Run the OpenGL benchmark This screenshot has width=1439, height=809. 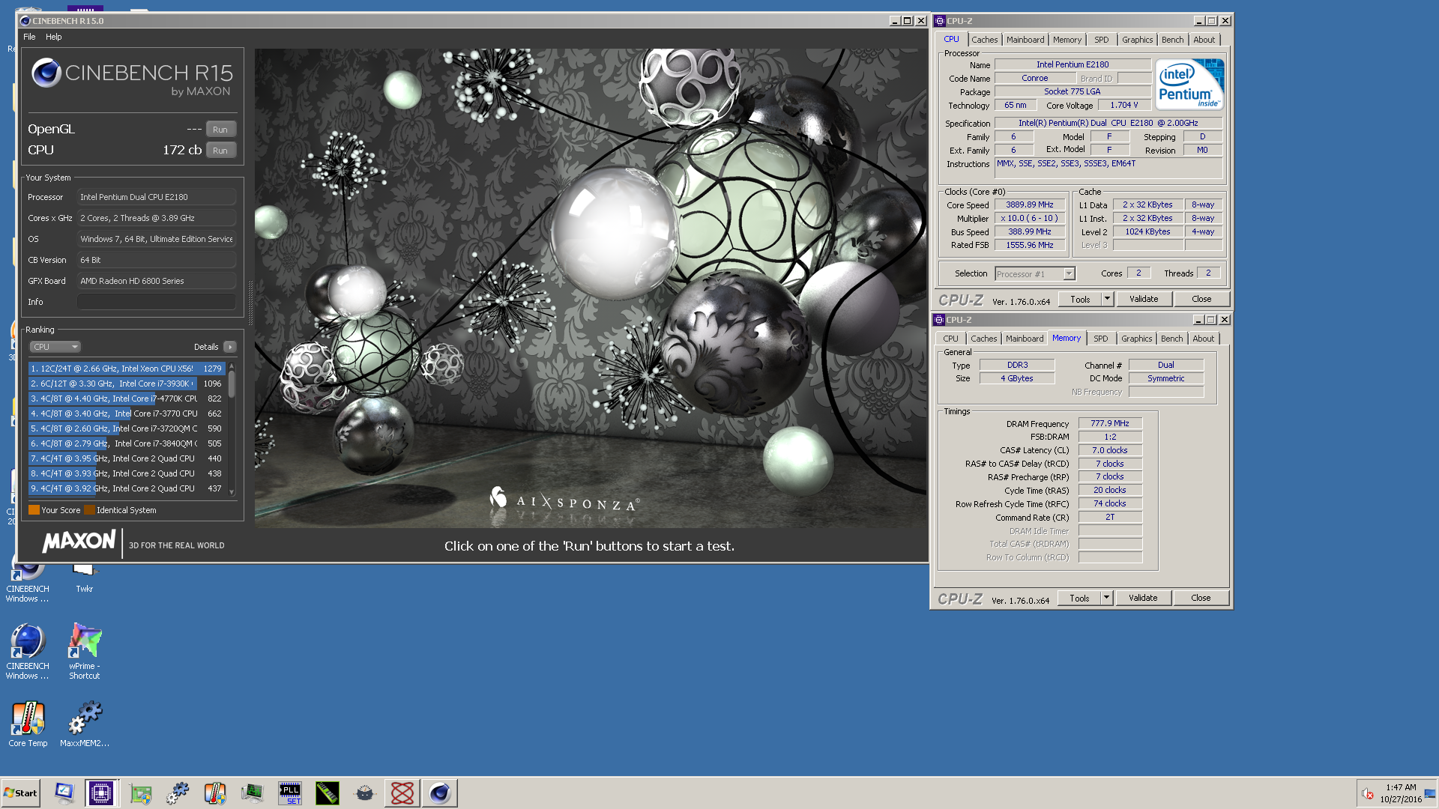220,129
